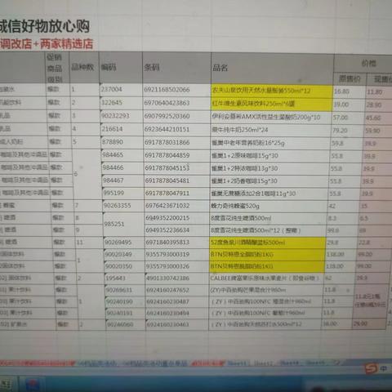Select the 价格 merged header cell
This screenshot has height=392, width=392.
[x=365, y=64]
